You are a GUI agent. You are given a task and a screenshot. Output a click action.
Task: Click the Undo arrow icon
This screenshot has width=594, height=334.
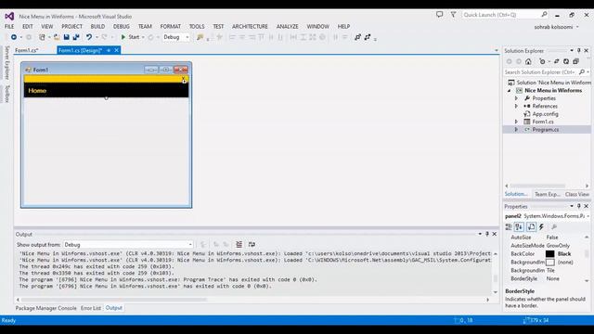[x=89, y=37]
